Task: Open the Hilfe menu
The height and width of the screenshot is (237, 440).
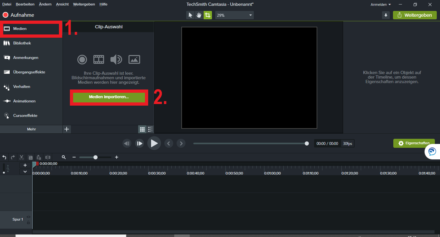Action: (103, 4)
